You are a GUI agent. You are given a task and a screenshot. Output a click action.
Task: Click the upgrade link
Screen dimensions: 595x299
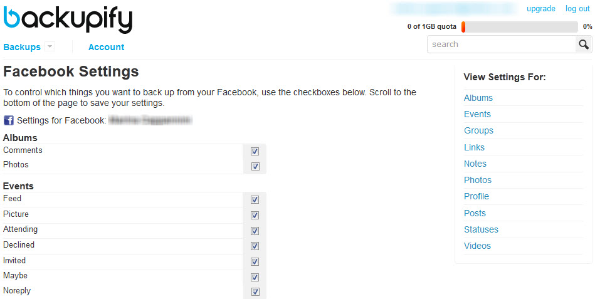(x=541, y=9)
